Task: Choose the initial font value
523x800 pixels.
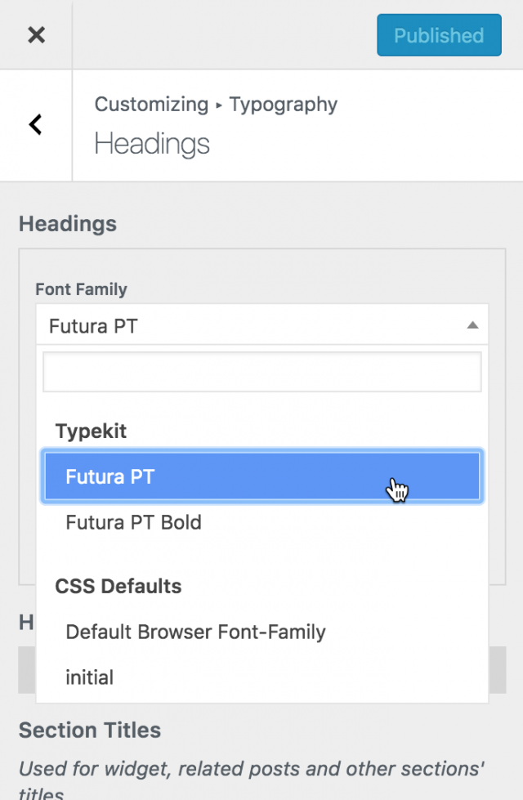Action: click(x=90, y=677)
